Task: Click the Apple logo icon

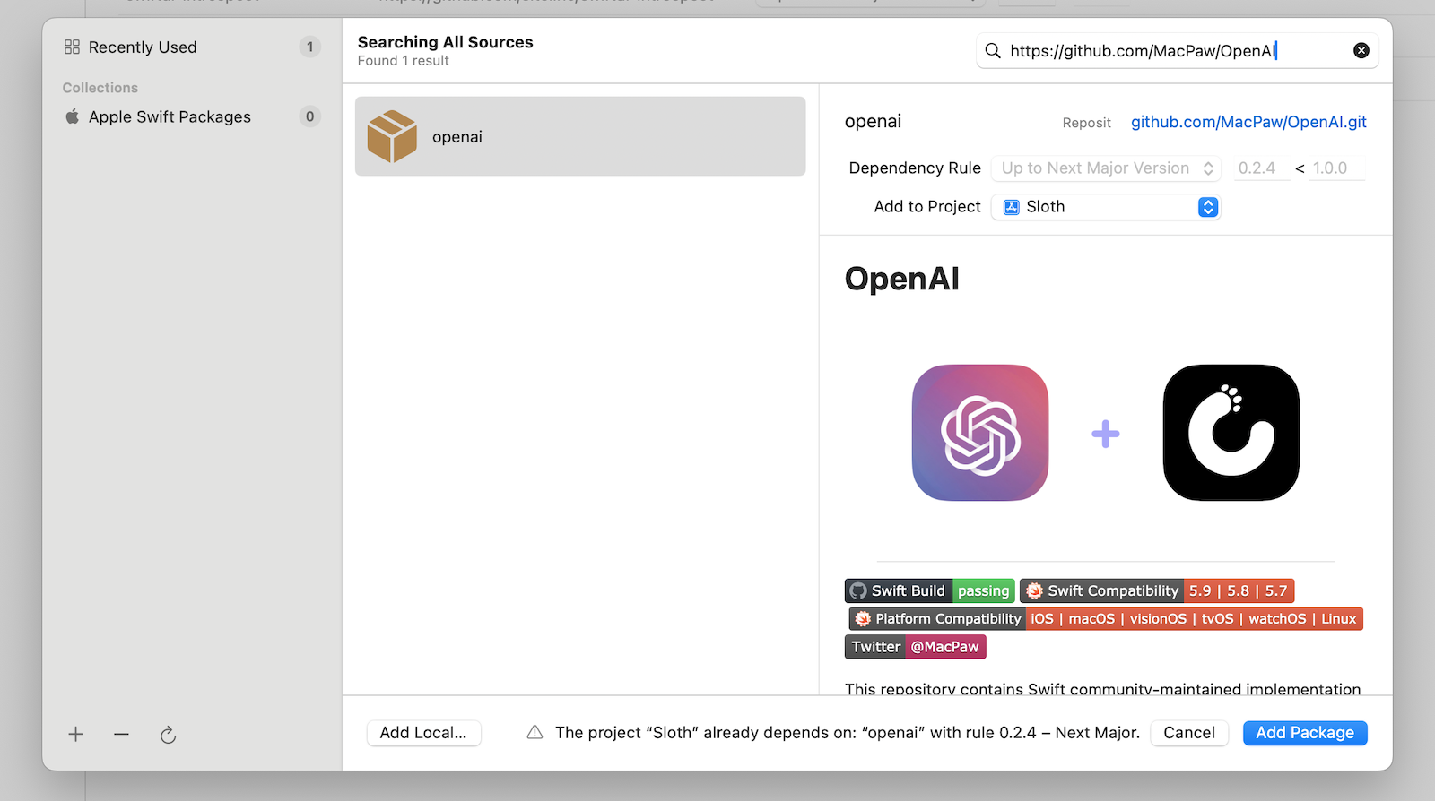Action: (x=73, y=116)
